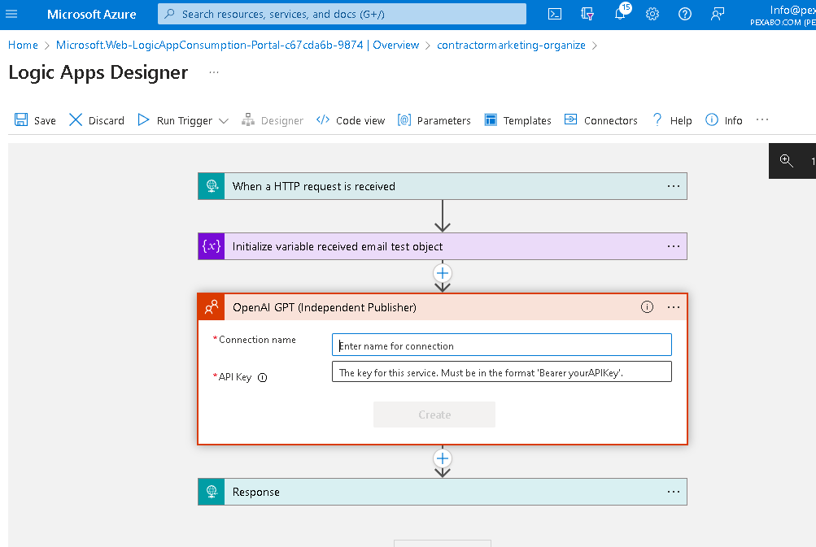
Task: Open the more options ellipsis on Initialize variable
Action: (x=674, y=246)
